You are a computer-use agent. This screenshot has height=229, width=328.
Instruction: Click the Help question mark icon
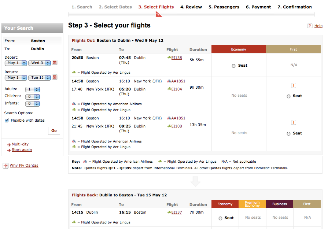(x=310, y=26)
